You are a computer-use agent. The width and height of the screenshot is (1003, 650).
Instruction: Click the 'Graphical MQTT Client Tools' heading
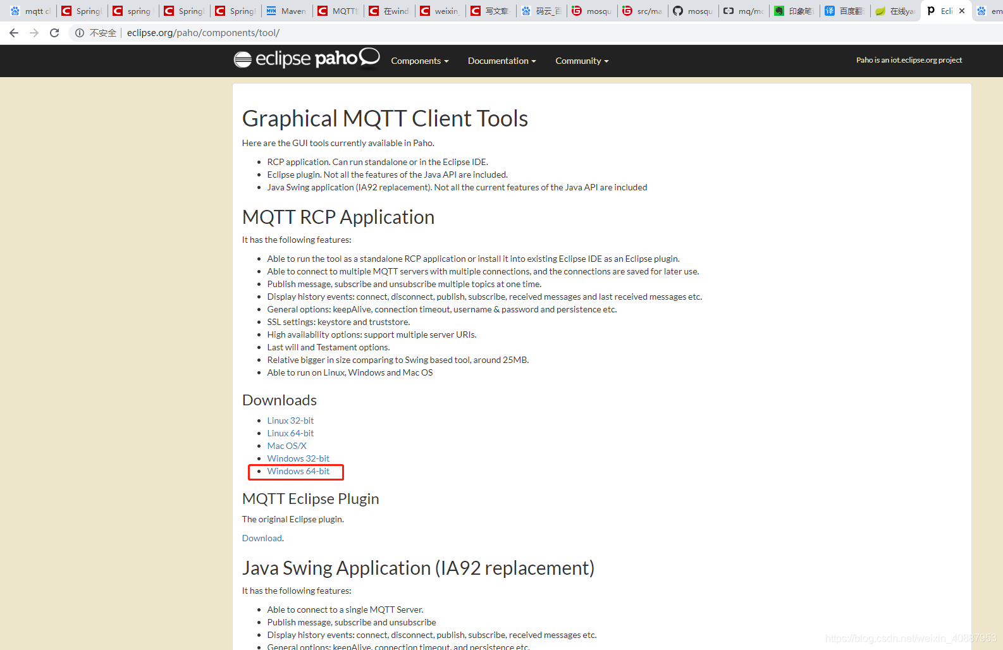pos(385,118)
